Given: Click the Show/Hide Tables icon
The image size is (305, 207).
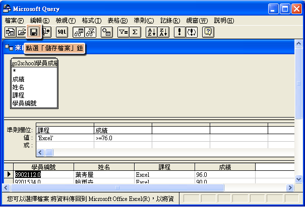Looking at the screenshot, I should [78, 32].
